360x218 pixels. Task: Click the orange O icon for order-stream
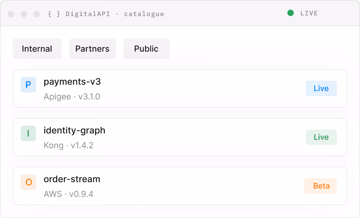pyautogui.click(x=28, y=182)
